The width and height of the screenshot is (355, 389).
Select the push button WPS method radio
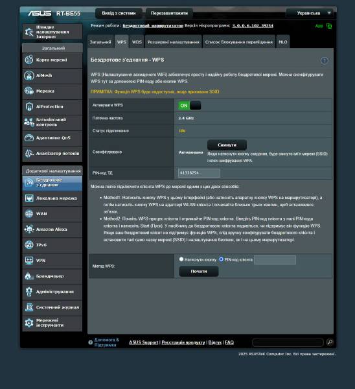click(x=181, y=259)
